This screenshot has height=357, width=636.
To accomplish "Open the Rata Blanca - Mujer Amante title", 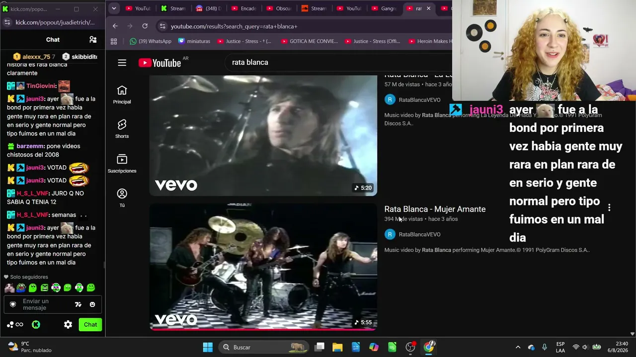I will click(435, 209).
